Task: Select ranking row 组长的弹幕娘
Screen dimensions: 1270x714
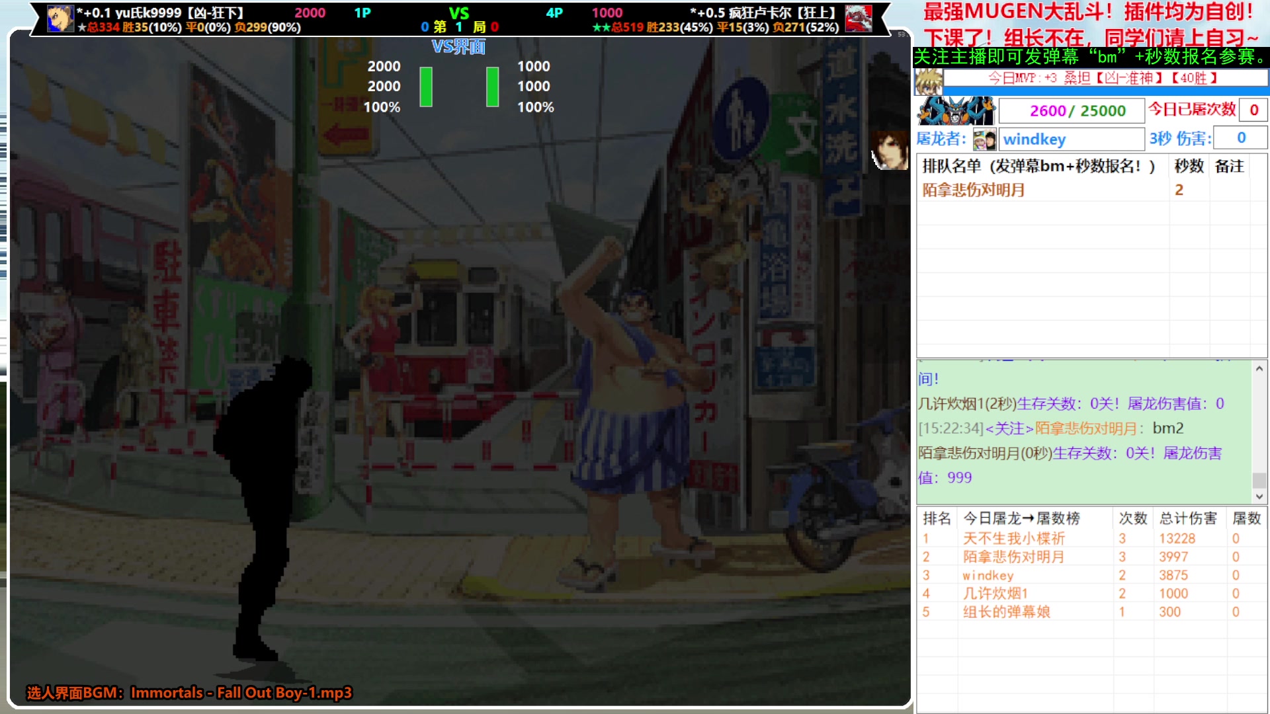Action: pos(1091,612)
